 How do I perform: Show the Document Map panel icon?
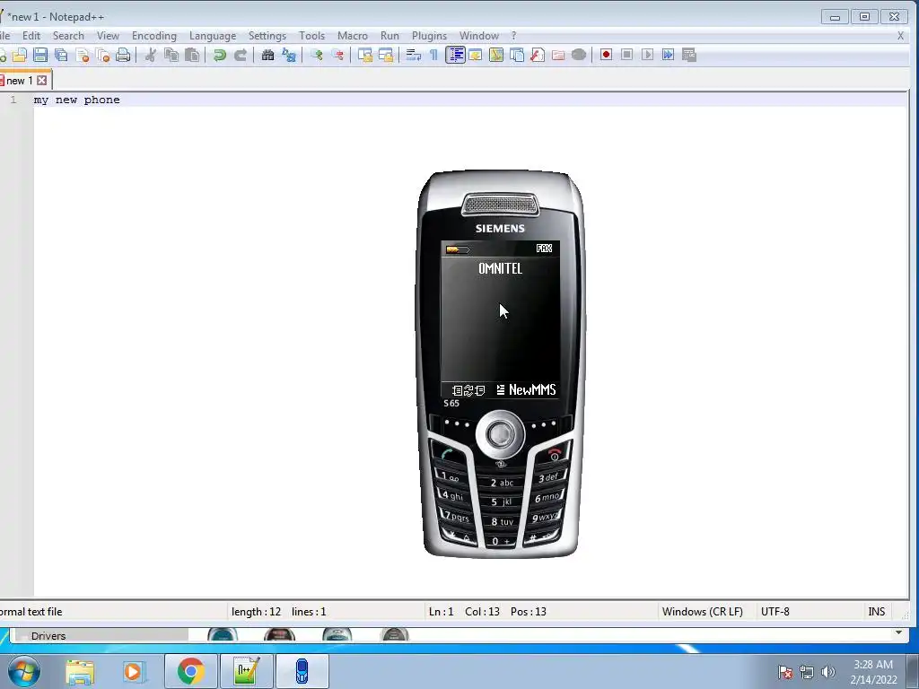(495, 55)
